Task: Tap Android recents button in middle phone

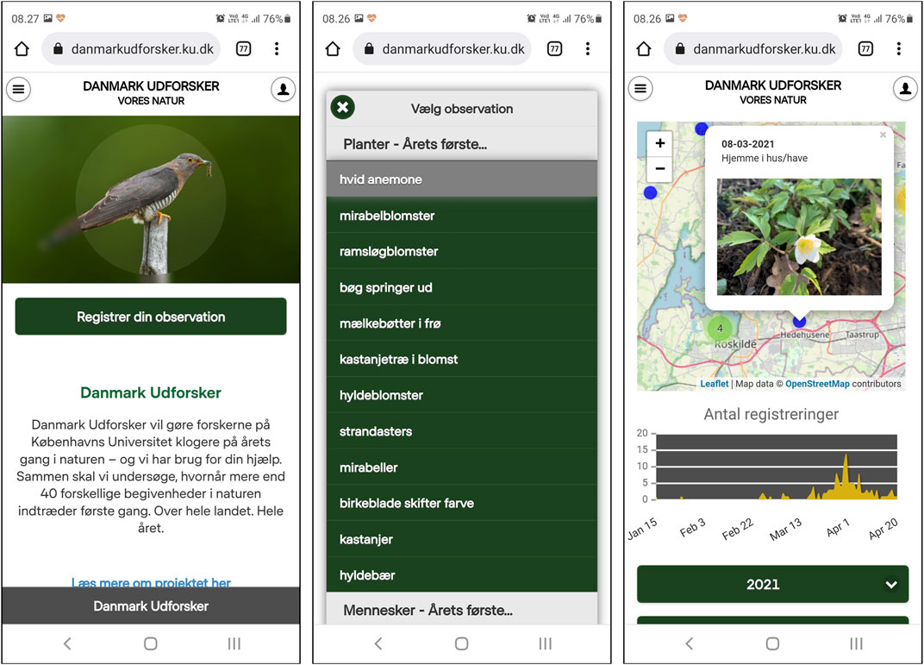Action: pyautogui.click(x=546, y=643)
